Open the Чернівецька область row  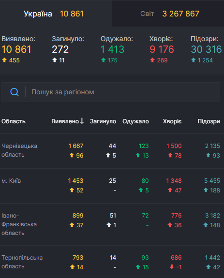112,151
